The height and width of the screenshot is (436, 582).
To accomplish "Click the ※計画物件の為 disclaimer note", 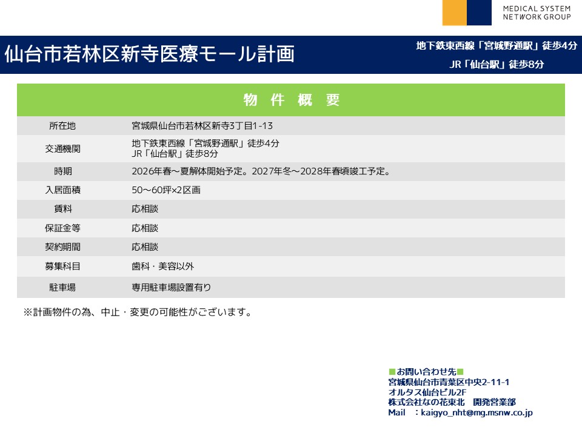I will click(x=137, y=312).
